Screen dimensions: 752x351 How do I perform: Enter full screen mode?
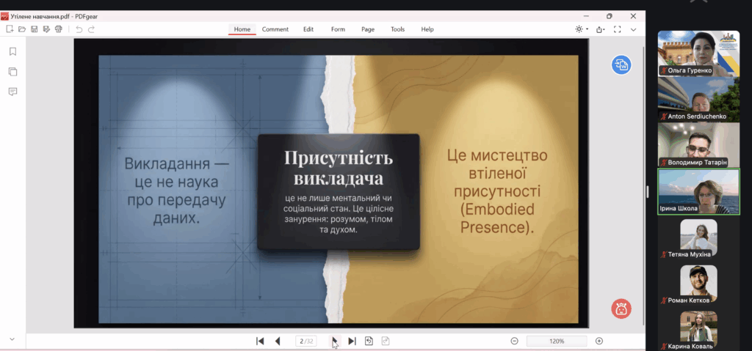click(618, 29)
